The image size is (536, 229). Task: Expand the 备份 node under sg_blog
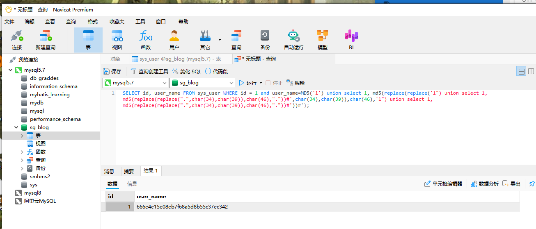[22, 168]
